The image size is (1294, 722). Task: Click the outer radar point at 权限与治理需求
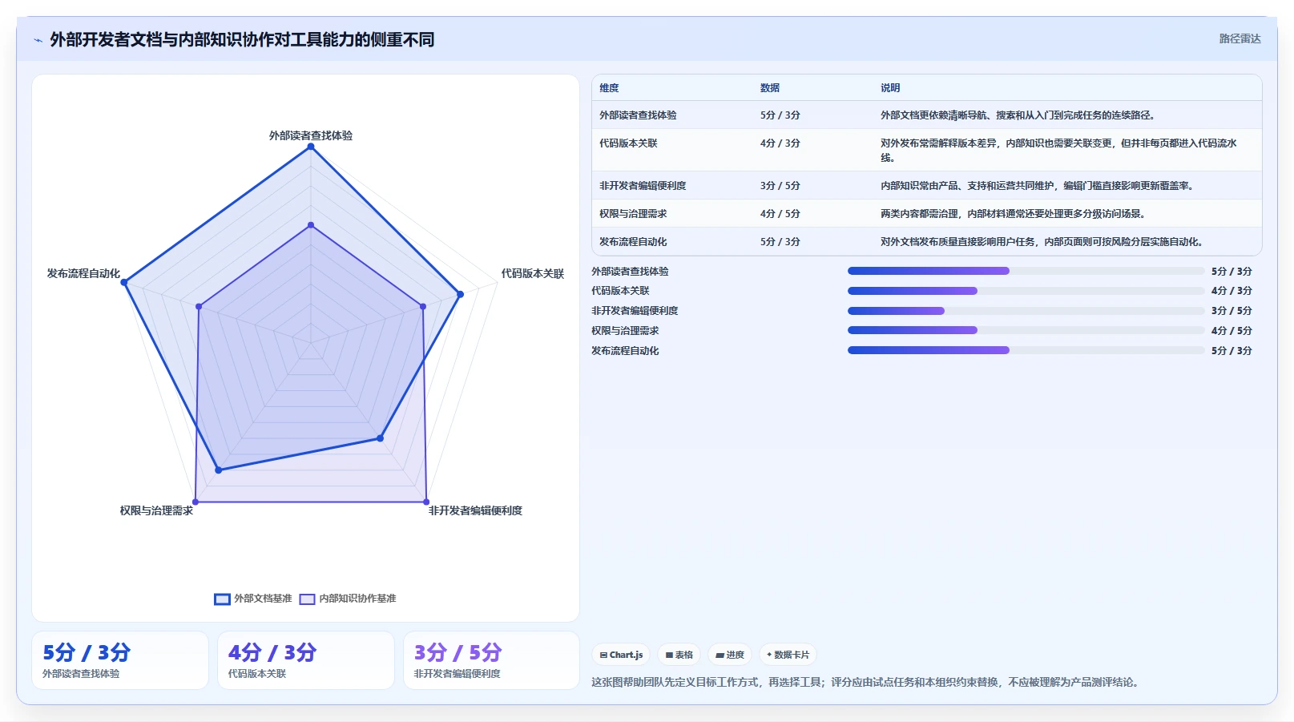(x=196, y=502)
